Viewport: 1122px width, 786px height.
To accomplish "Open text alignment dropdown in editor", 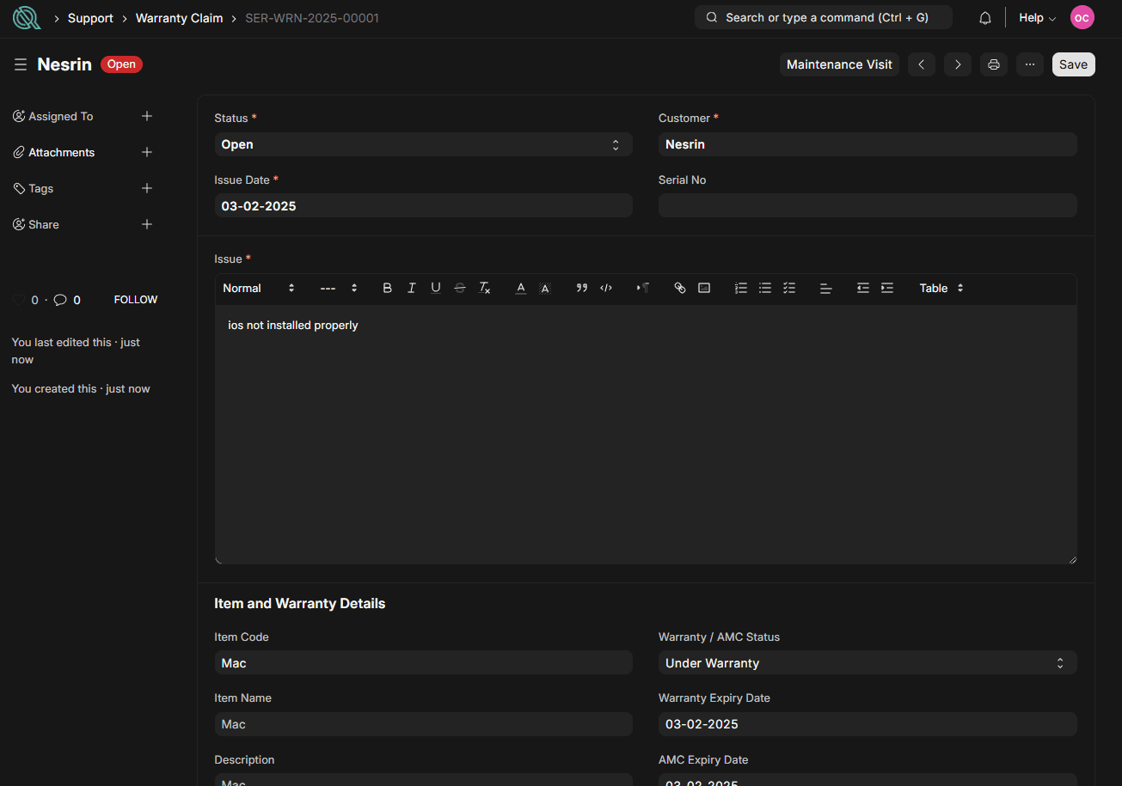I will (x=826, y=288).
